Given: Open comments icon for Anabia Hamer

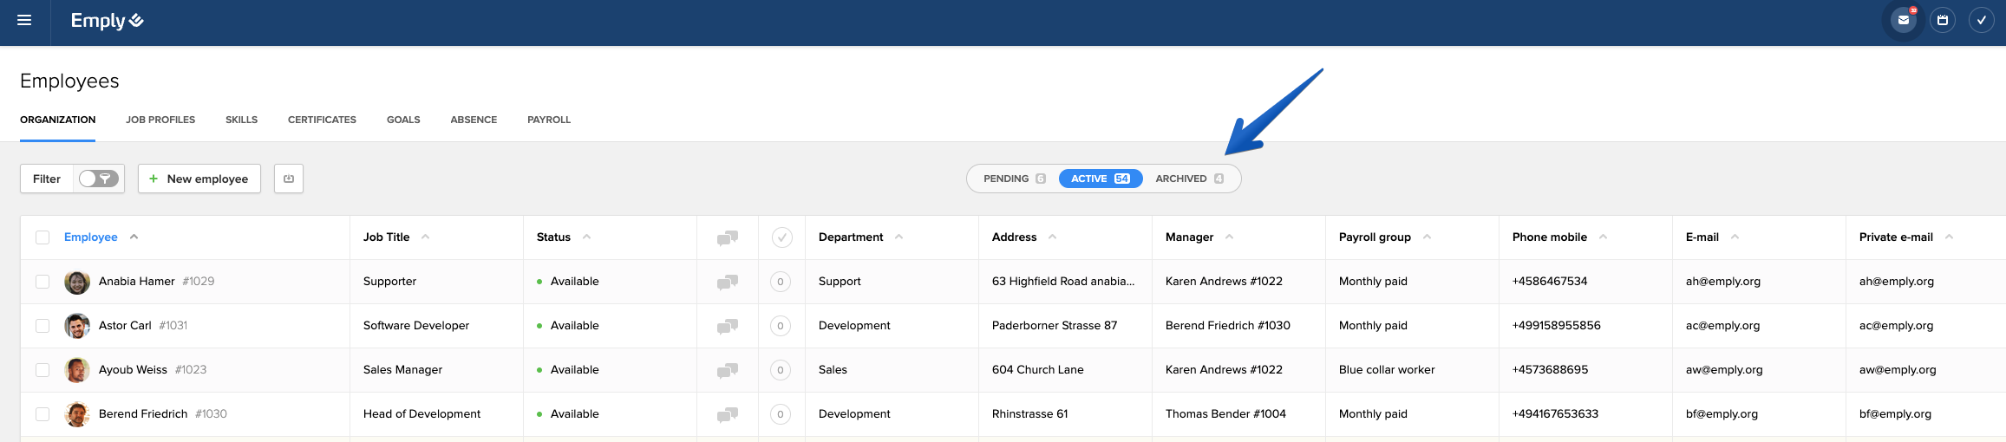Looking at the screenshot, I should click(727, 282).
